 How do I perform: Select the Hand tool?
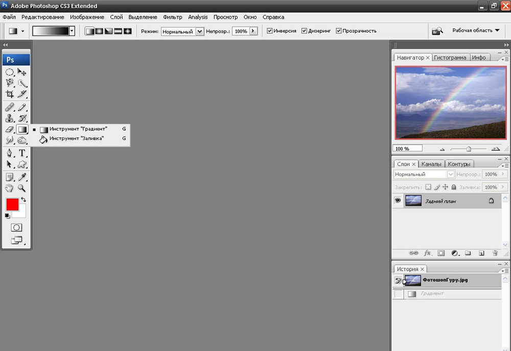(x=9, y=188)
